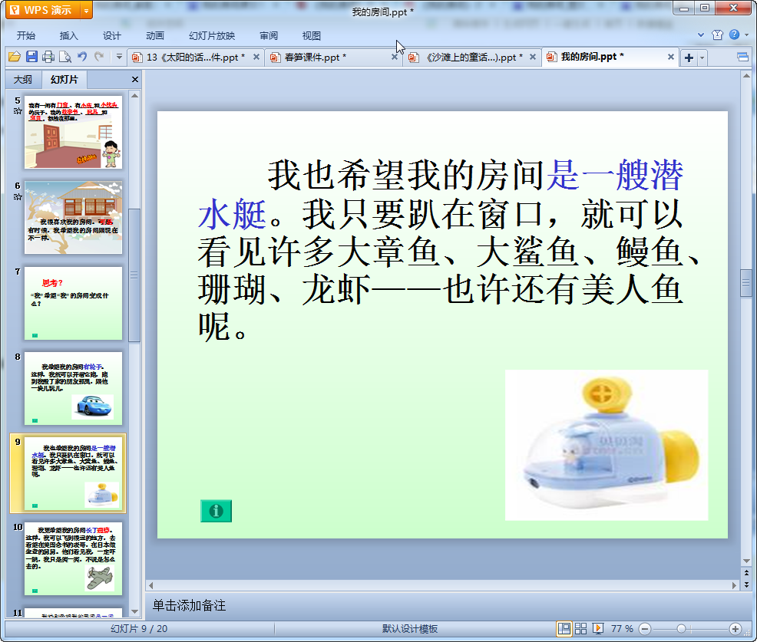
Task: Switch to the 13《太阳的话...件.ppt document tab
Action: pos(195,58)
